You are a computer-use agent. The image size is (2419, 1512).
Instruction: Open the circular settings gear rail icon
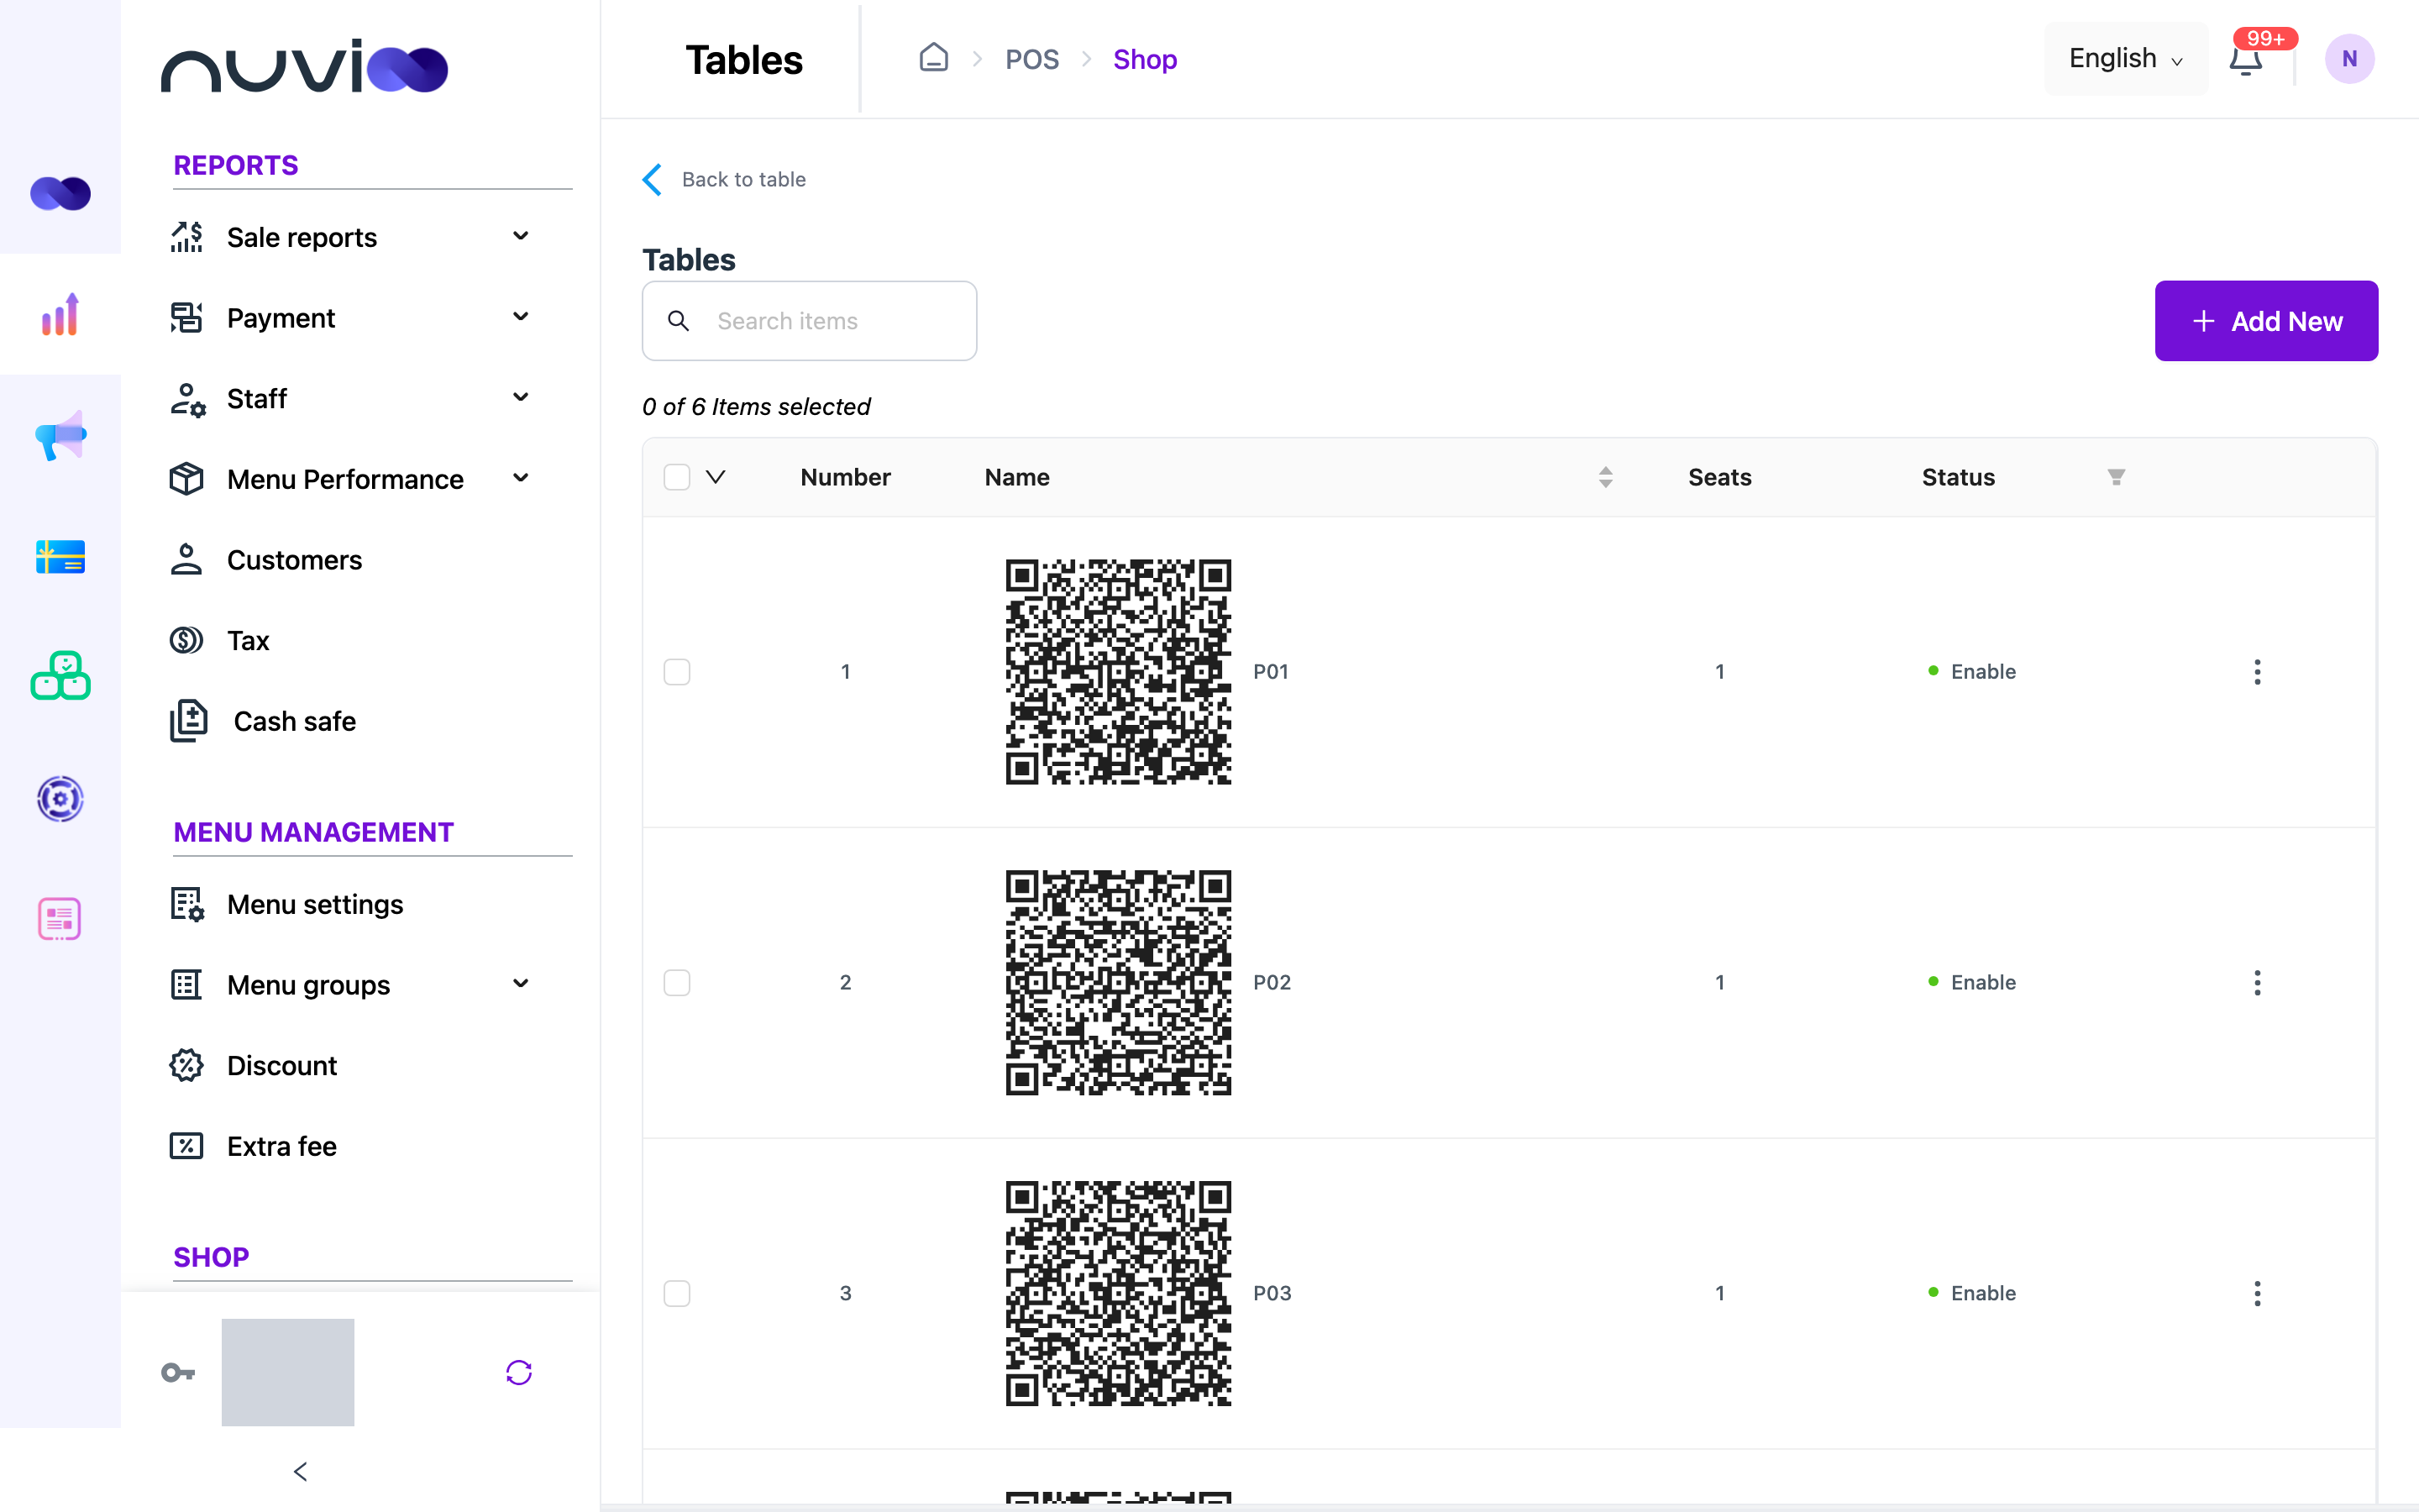coord(60,798)
